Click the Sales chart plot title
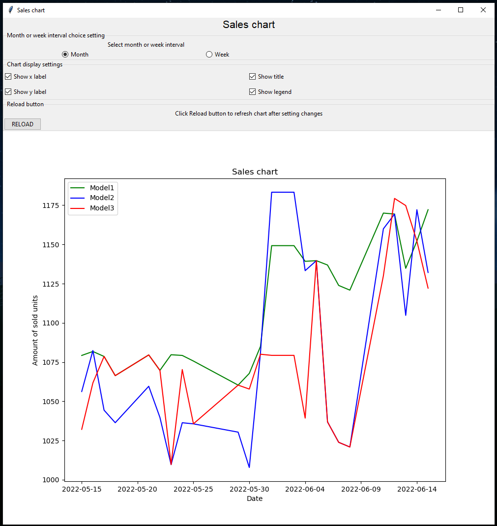Viewport: 497px width, 526px height. tap(255, 172)
